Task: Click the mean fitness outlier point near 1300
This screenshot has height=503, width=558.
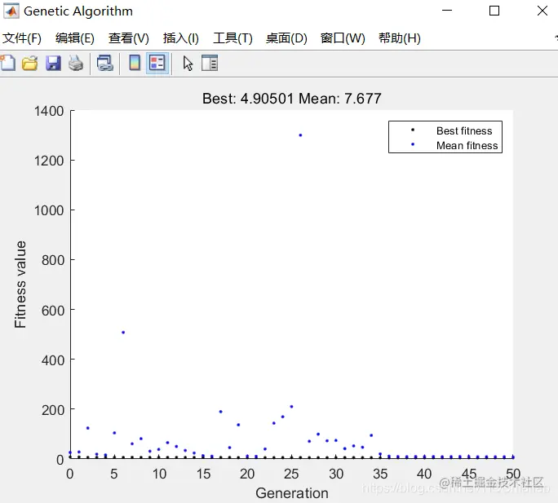Action: (300, 135)
